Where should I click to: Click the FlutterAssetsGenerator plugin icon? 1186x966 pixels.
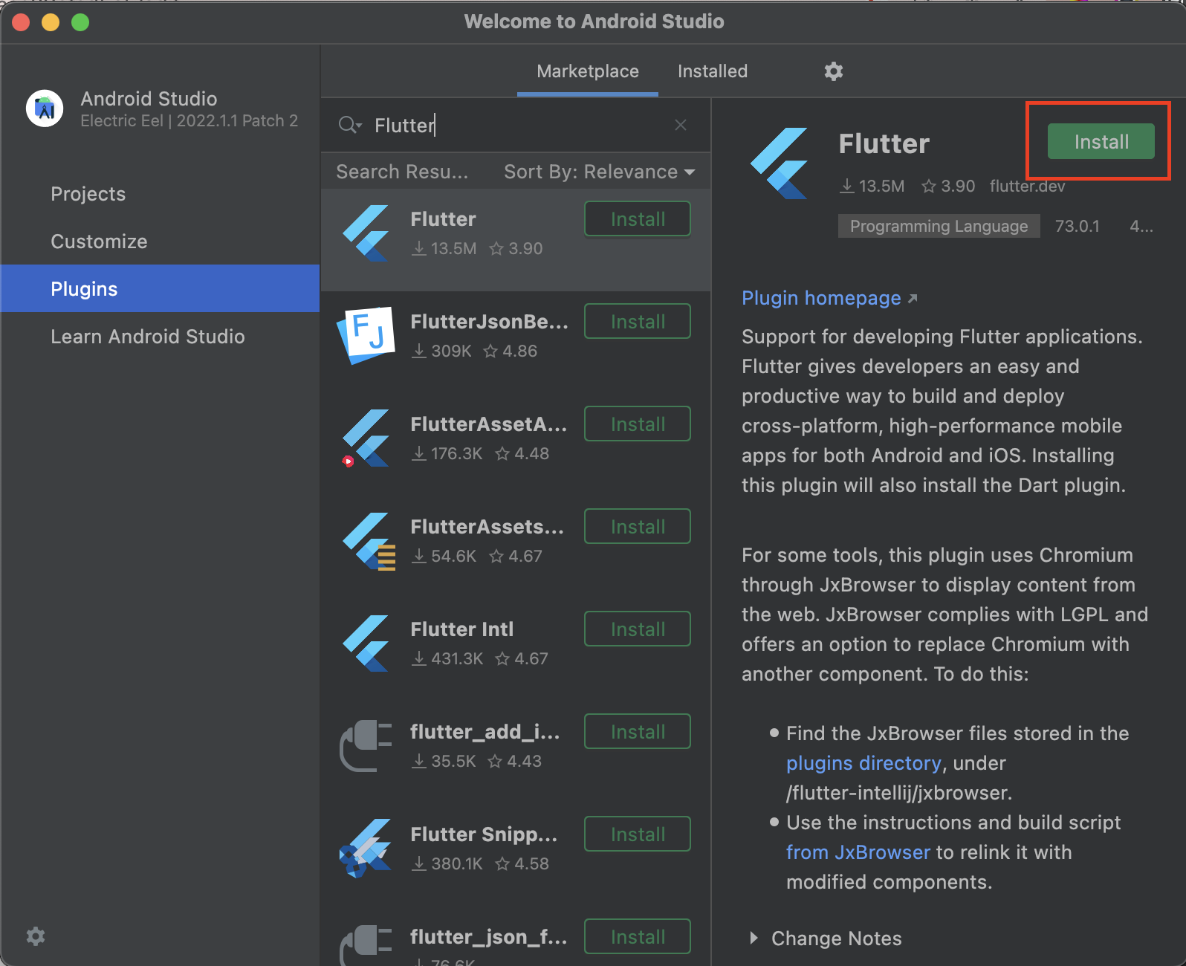coord(368,541)
